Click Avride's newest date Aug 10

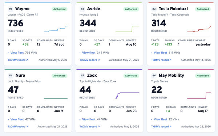pos(131,44)
